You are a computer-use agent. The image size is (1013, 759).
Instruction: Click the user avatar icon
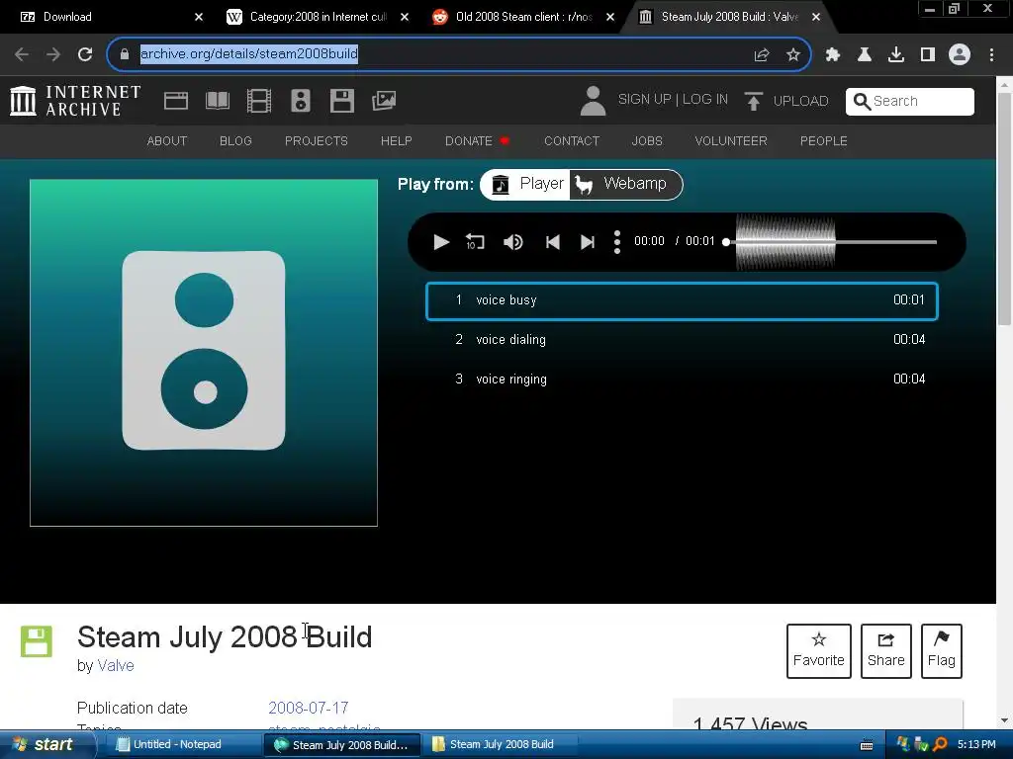[593, 101]
